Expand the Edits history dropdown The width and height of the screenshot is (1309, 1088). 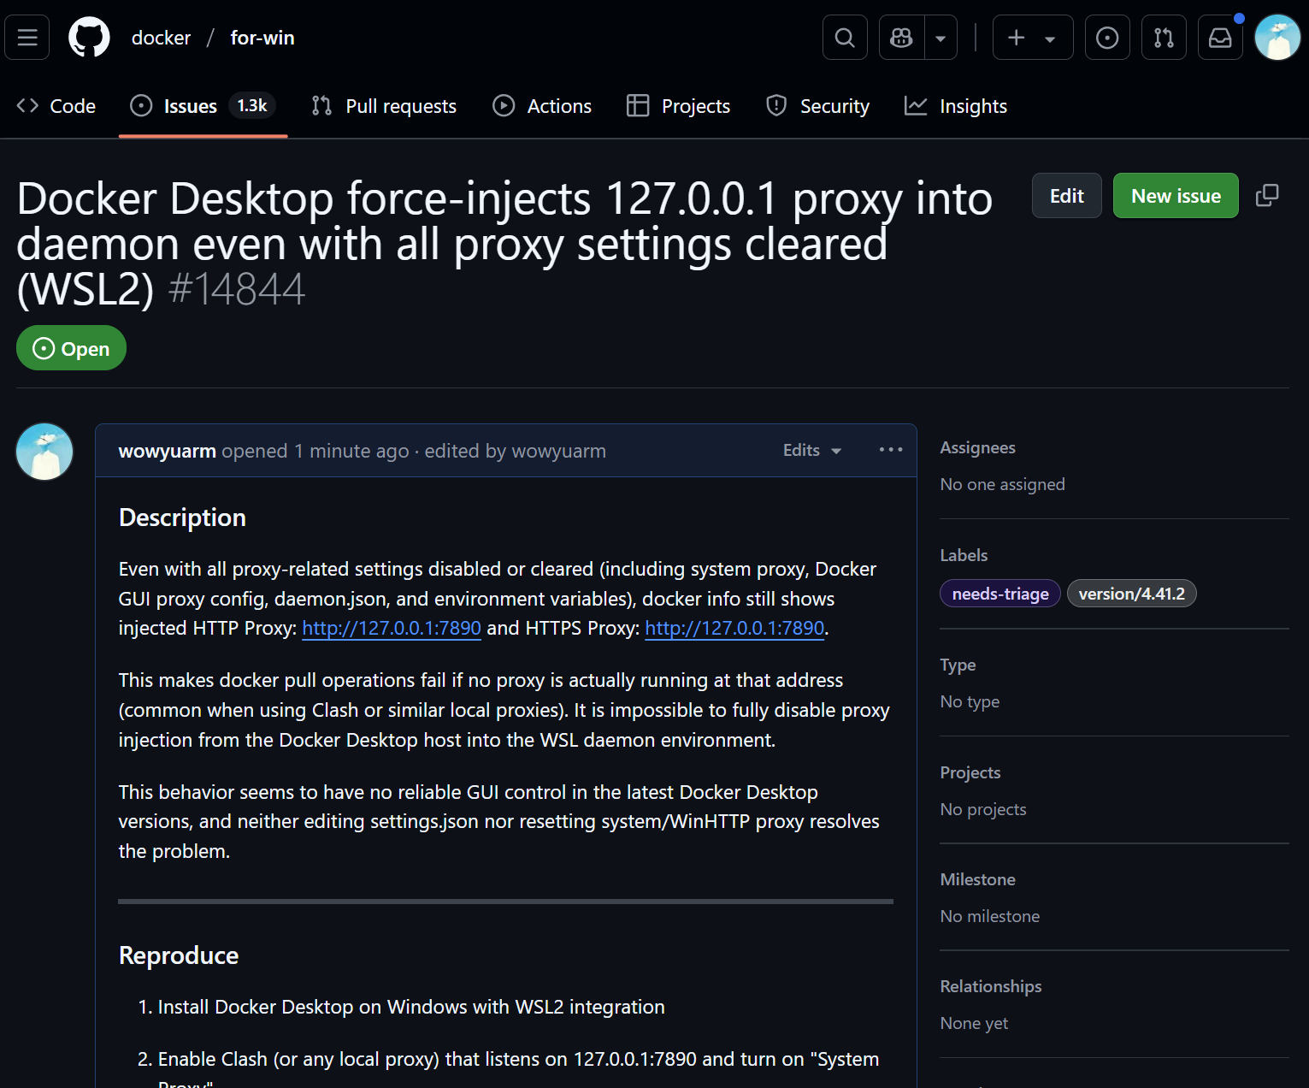click(x=811, y=451)
